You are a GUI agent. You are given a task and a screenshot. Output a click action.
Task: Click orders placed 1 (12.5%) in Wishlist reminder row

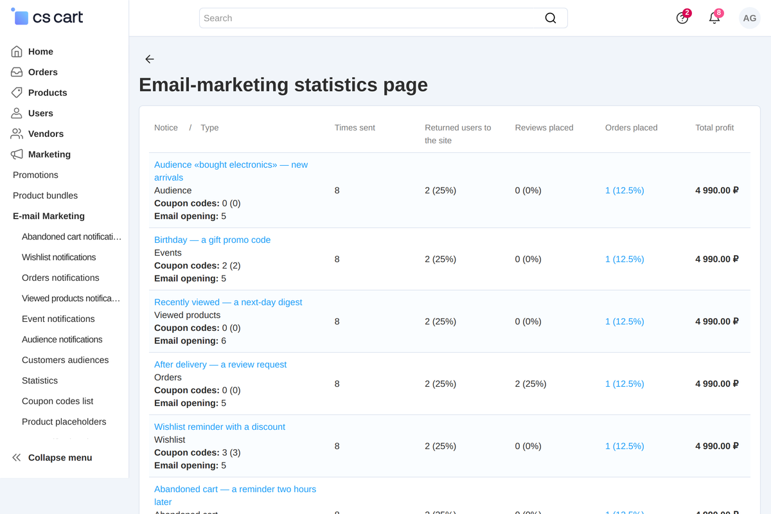[625, 446]
